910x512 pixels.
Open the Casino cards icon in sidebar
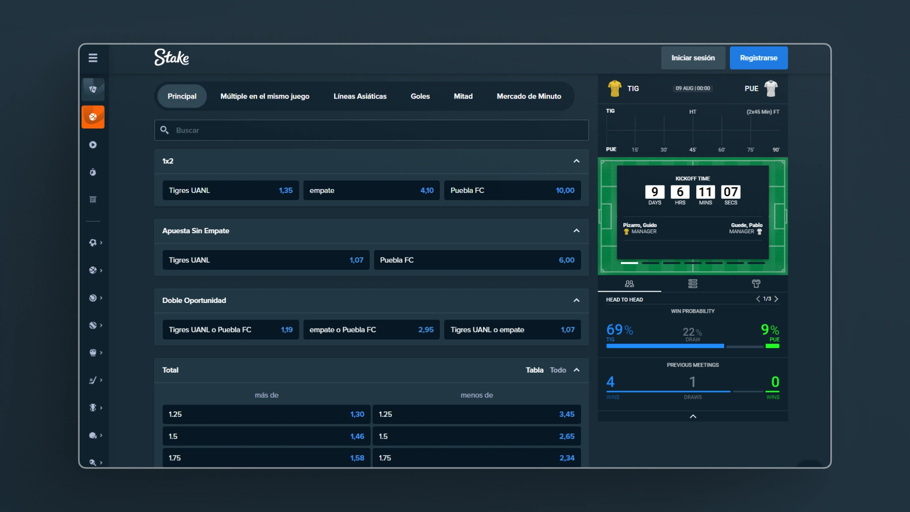click(x=93, y=89)
